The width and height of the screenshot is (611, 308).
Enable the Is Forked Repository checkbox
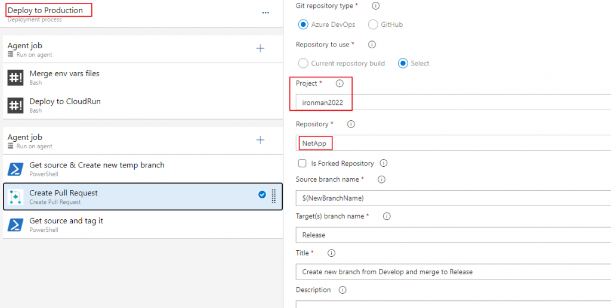coord(303,163)
